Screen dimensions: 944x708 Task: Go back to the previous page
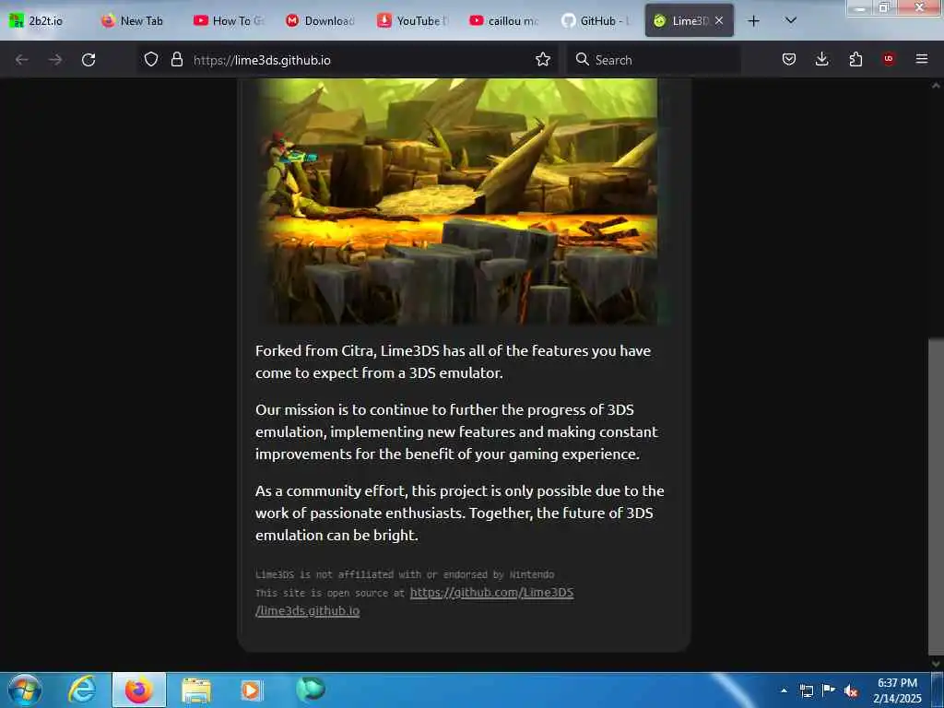click(22, 60)
